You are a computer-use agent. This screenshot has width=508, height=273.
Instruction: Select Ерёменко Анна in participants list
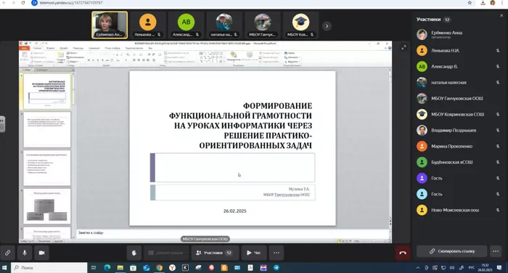coord(459,34)
